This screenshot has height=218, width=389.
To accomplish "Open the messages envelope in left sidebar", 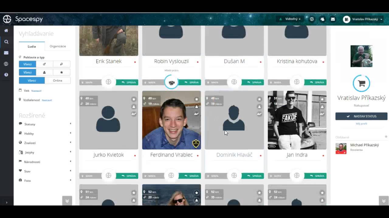I will [6, 53].
